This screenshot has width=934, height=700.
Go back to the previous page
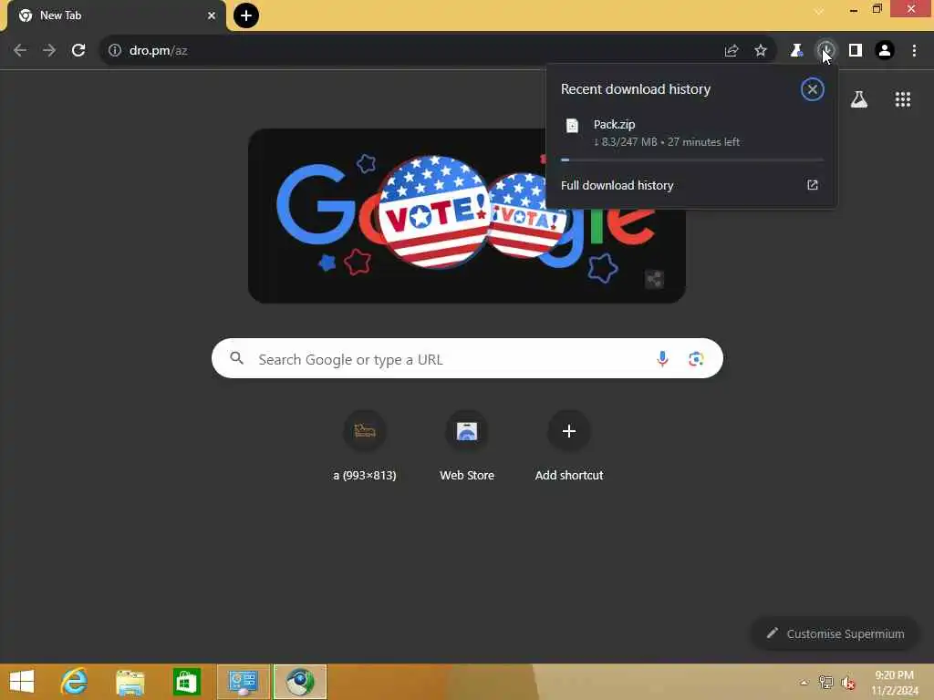click(x=20, y=51)
